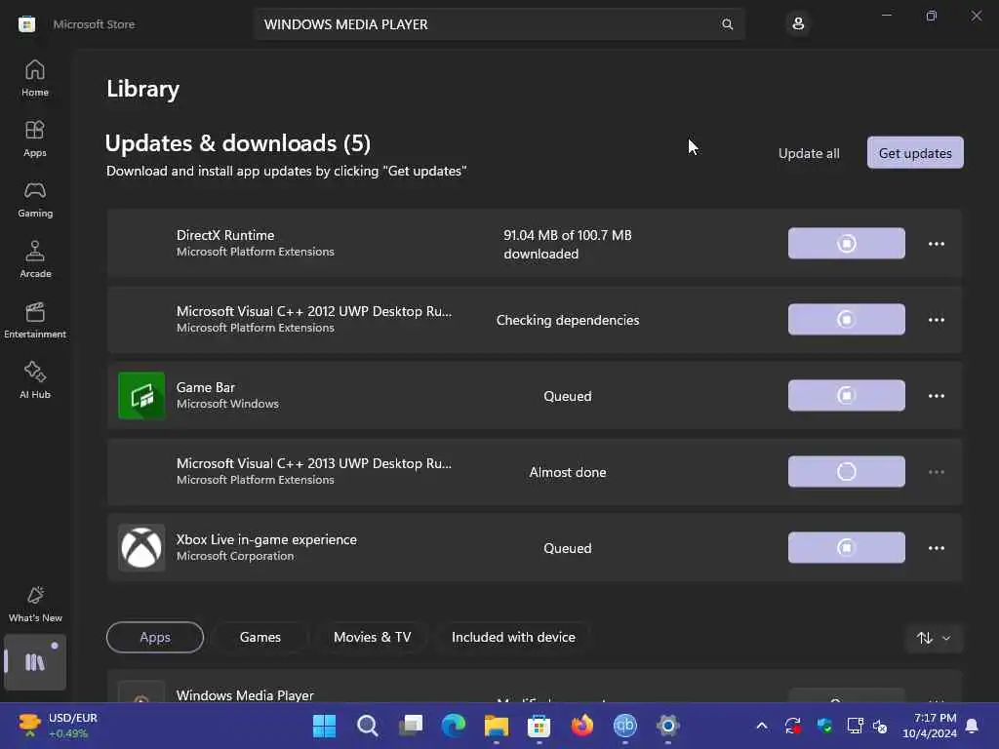Open the sort order dropdown

[934, 638]
